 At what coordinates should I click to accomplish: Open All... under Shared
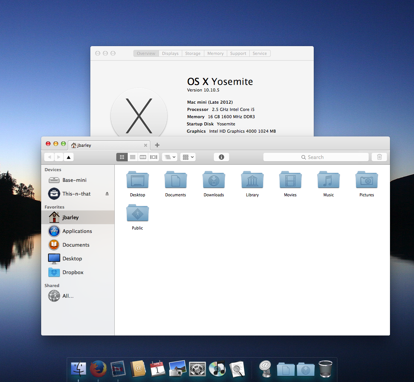78,296
